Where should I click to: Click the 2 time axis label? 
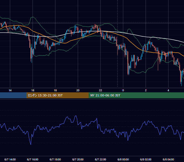(x=146, y=90)
